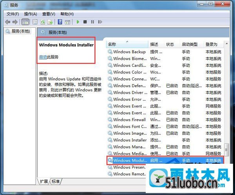Pause service with the pause icon
The height and width of the screenshot is (195, 235).
click(x=92, y=22)
